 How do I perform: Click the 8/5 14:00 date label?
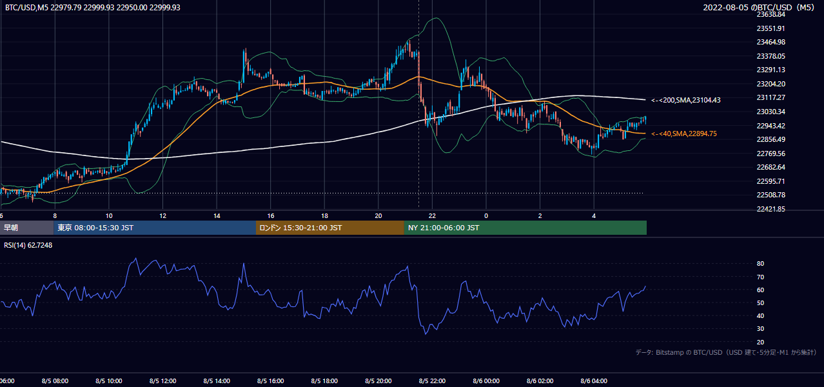tap(217, 381)
